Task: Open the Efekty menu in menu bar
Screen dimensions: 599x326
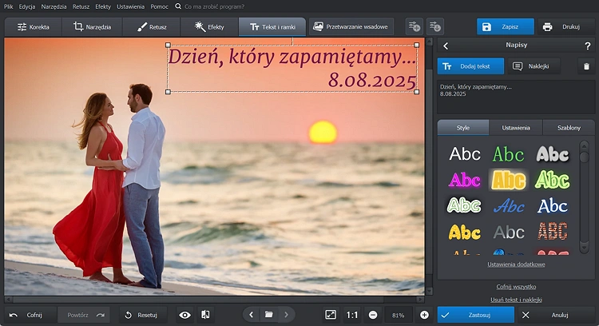Action: [103, 6]
